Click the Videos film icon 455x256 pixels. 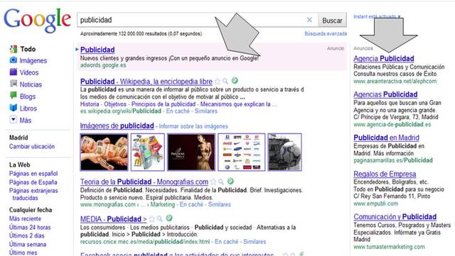[x=14, y=72]
